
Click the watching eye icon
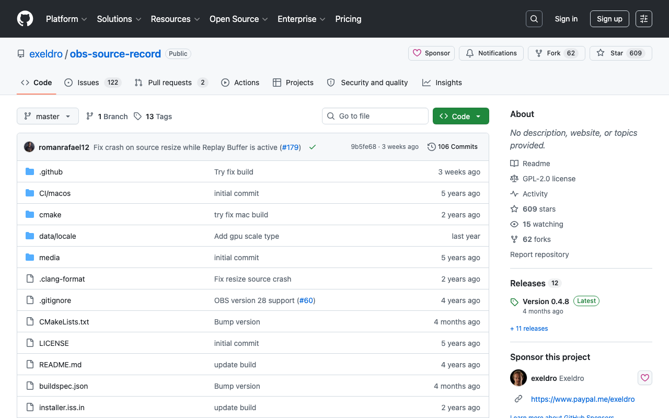pyautogui.click(x=514, y=224)
